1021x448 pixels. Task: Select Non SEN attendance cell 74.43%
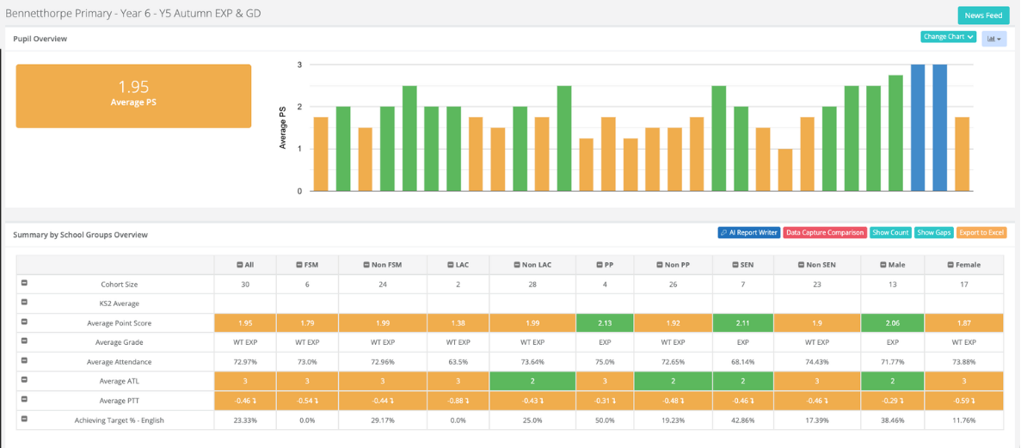click(x=815, y=361)
